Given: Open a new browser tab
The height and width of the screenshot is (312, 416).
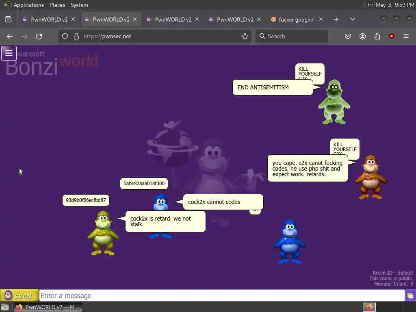Looking at the screenshot, I should (x=336, y=19).
